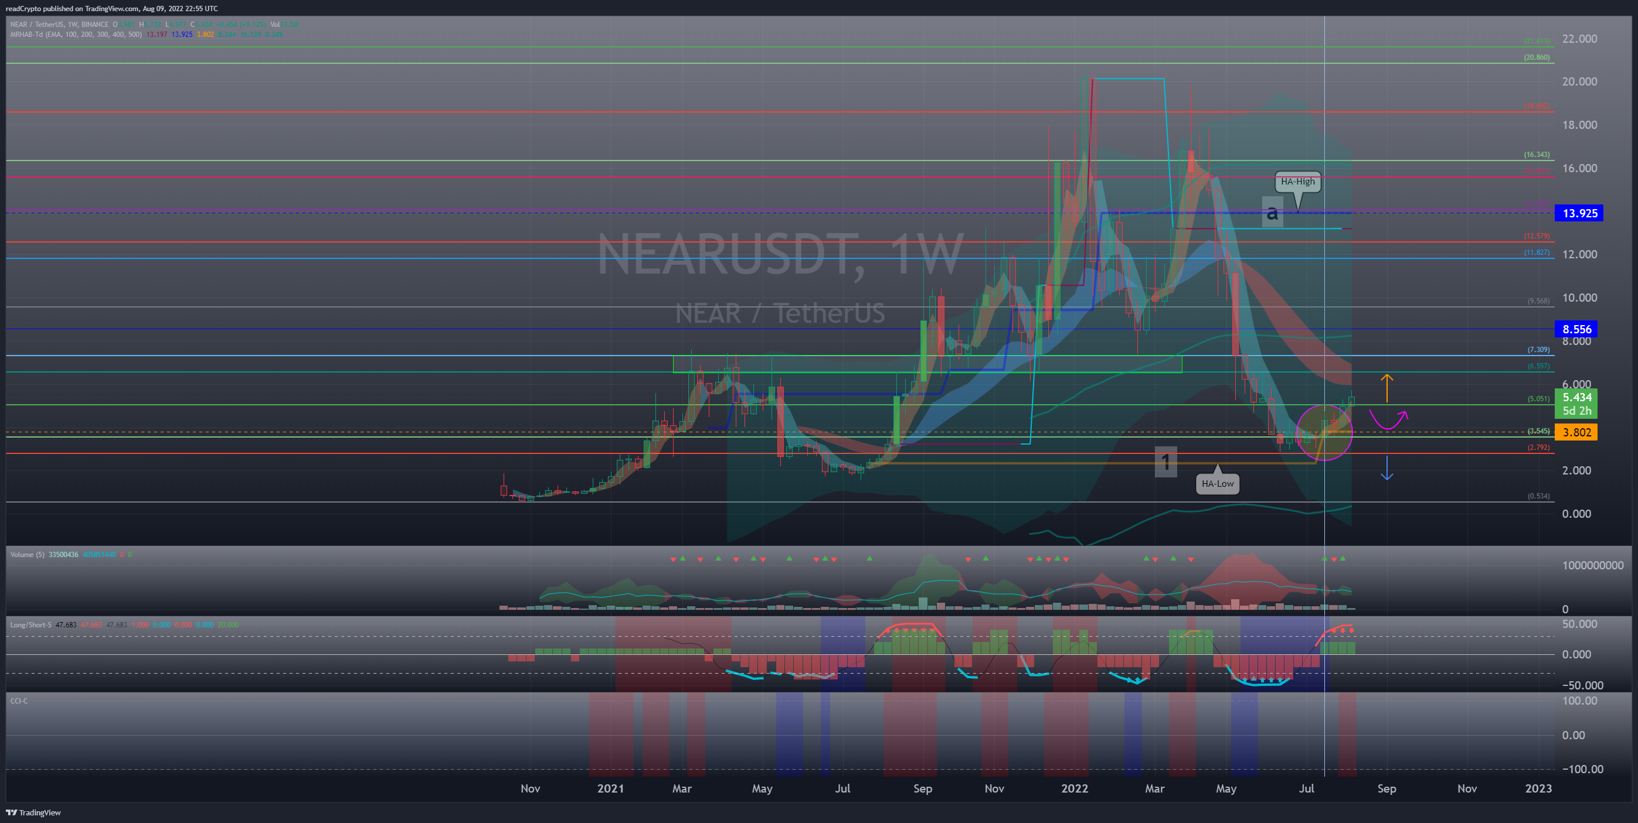Click 20.000 on the price axis
This screenshot has height=823, width=1638.
(x=1579, y=81)
